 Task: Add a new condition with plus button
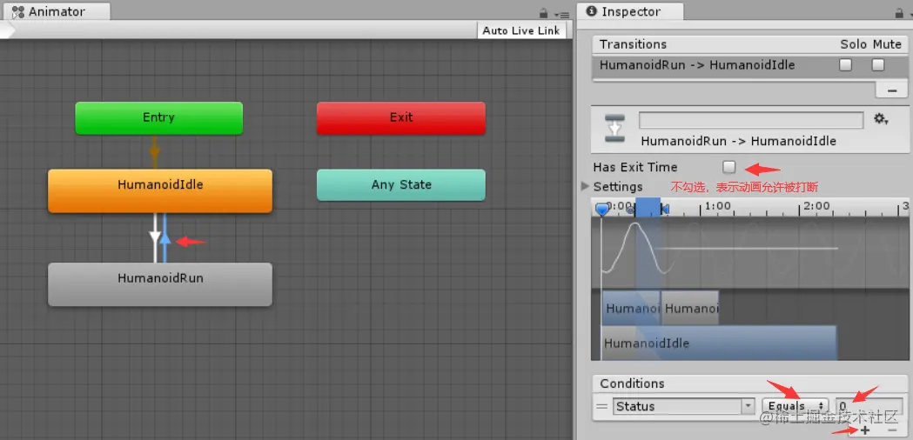tap(865, 430)
